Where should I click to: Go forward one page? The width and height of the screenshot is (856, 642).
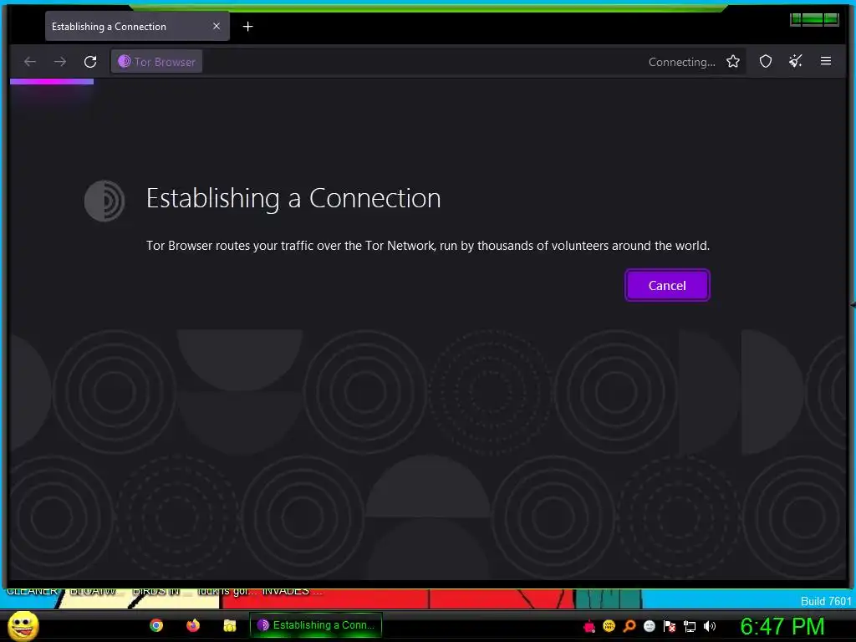(60, 62)
